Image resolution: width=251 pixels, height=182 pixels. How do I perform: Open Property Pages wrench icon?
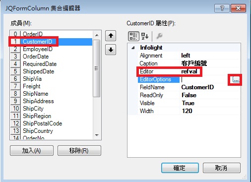[x=159, y=36]
